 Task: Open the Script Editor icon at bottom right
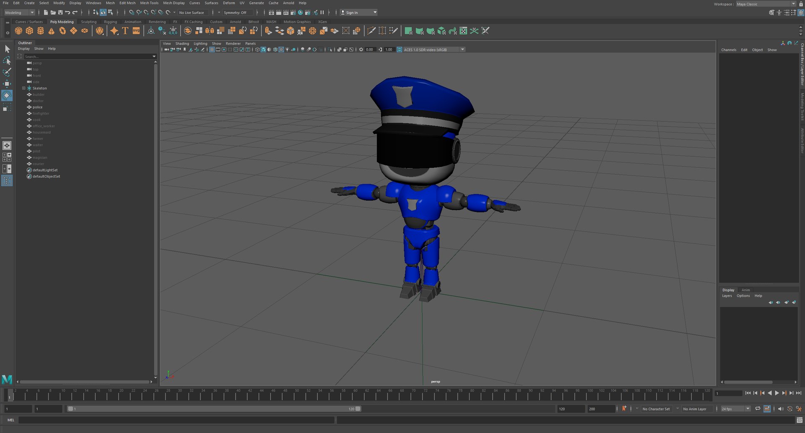(800, 420)
